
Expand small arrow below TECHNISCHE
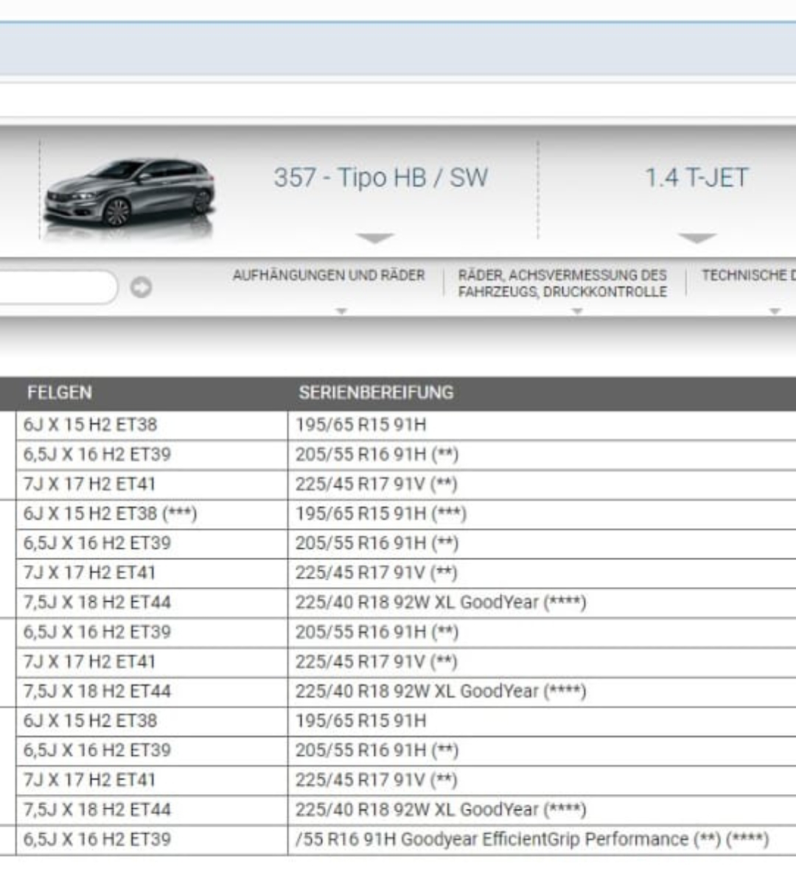pos(774,312)
